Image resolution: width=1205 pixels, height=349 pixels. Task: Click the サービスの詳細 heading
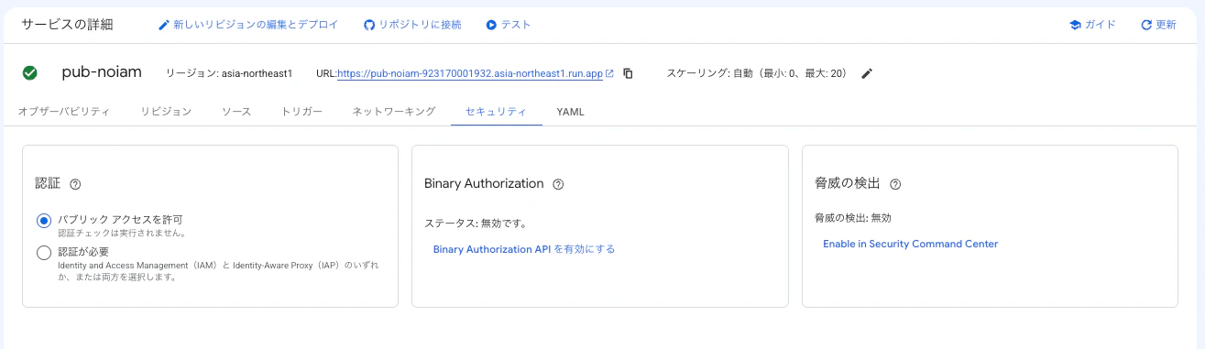[x=67, y=25]
